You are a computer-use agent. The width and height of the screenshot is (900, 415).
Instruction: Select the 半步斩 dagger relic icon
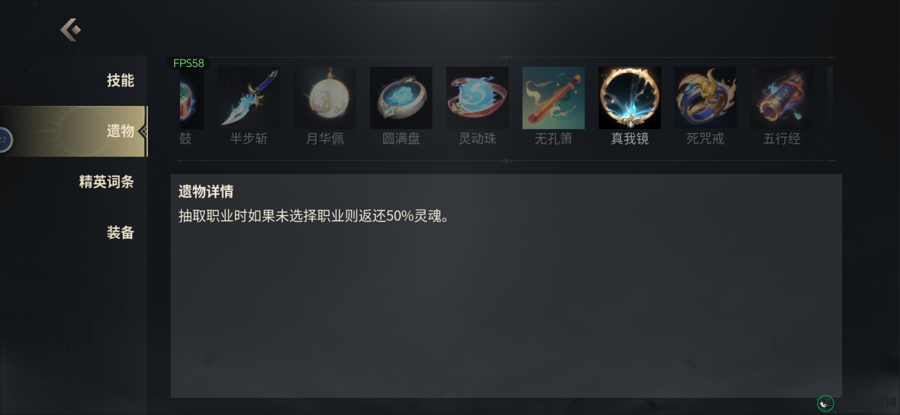[x=249, y=98]
